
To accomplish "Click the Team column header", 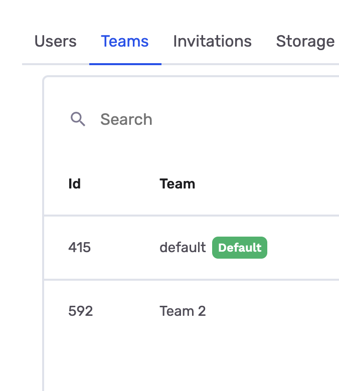I will [178, 184].
